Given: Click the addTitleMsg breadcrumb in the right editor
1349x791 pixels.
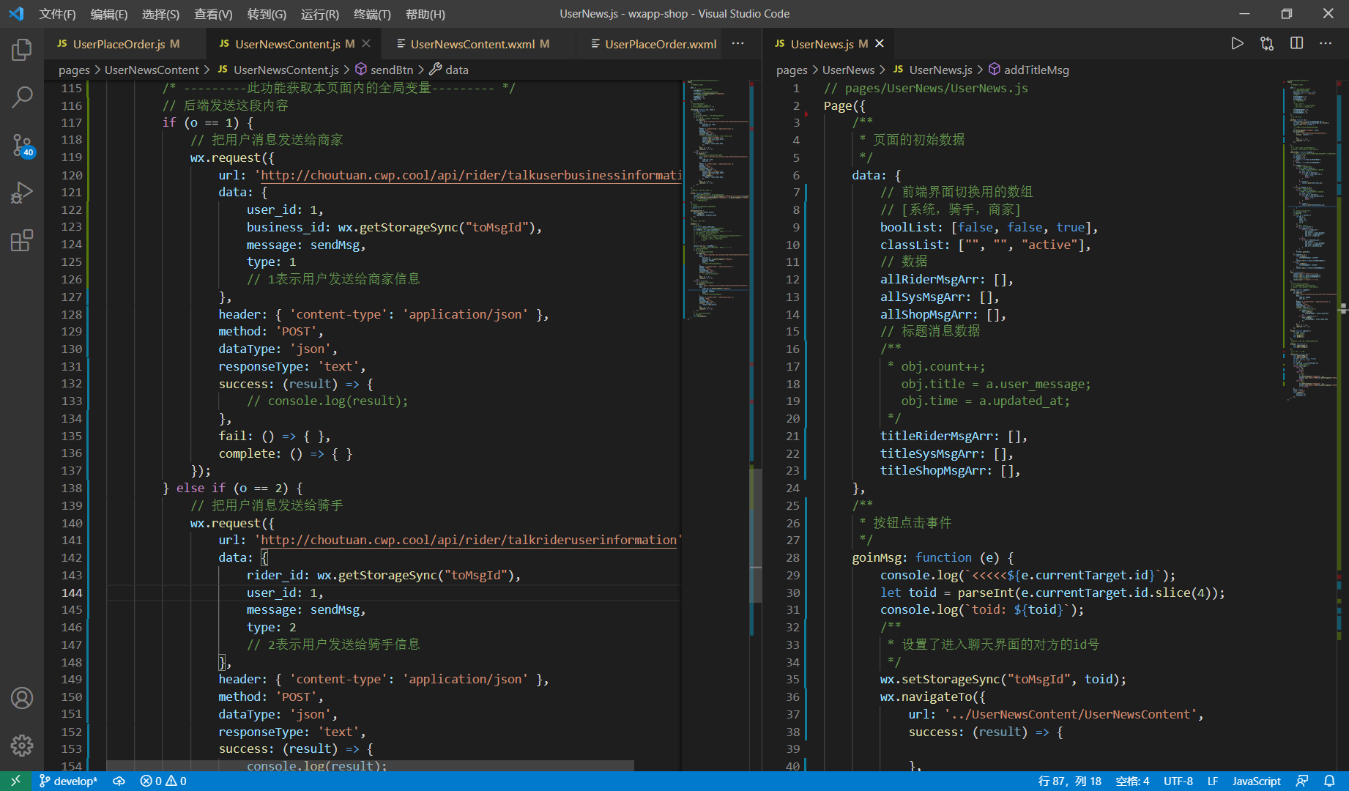Looking at the screenshot, I should point(1028,70).
